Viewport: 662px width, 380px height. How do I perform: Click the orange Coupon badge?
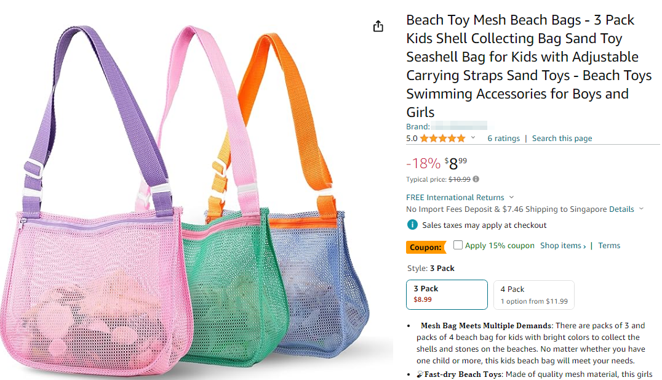[426, 247]
